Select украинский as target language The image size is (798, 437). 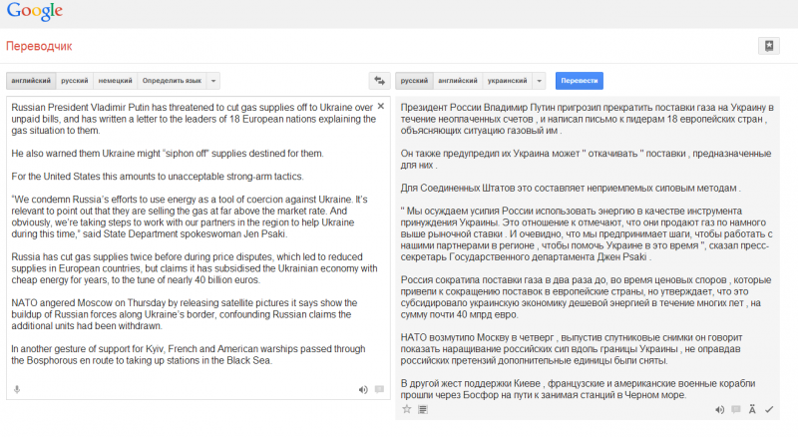507,81
